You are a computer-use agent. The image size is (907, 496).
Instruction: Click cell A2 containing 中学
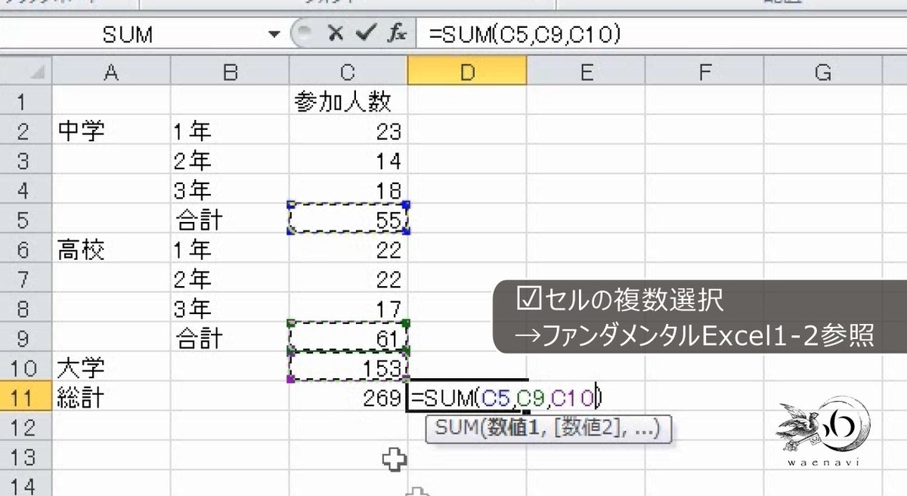click(x=111, y=131)
